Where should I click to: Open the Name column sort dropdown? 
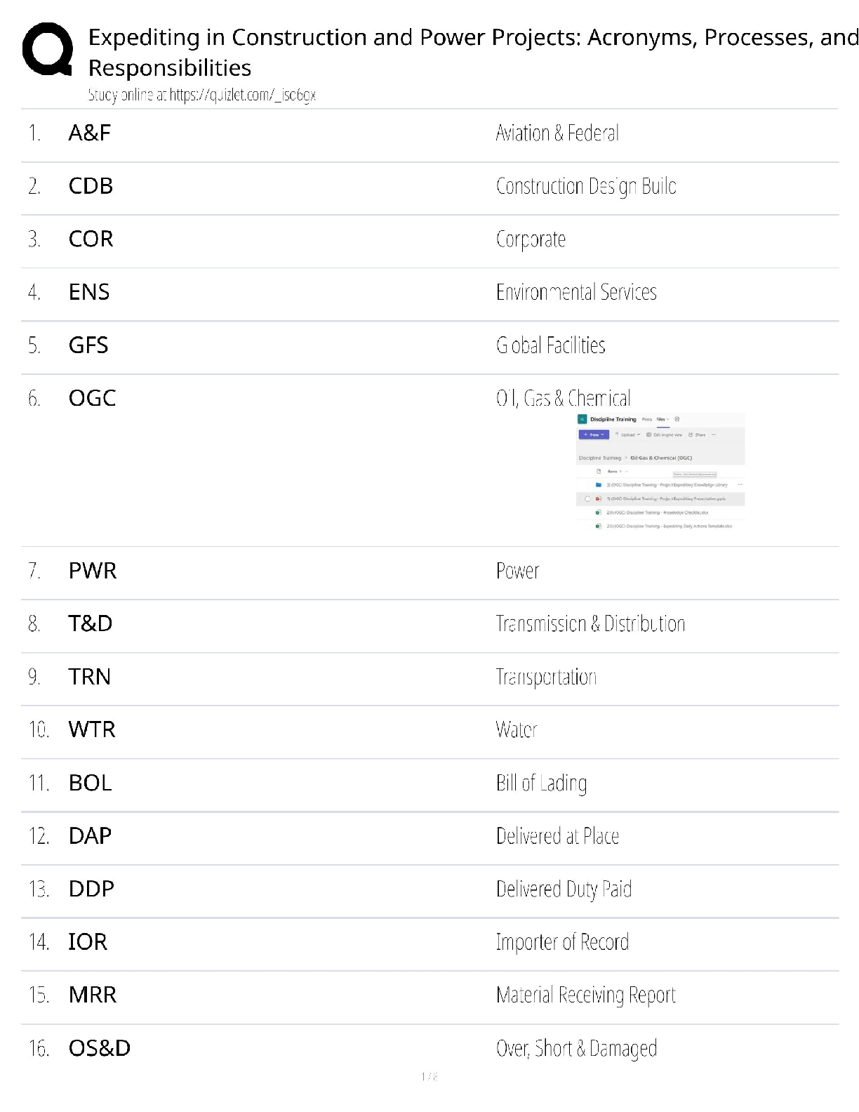[x=626, y=472]
